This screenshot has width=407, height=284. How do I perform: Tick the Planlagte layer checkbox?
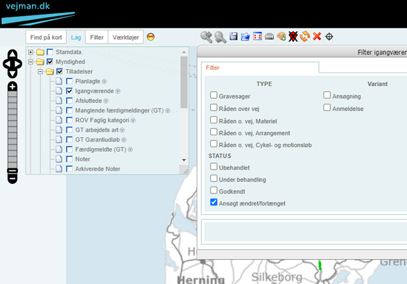[70, 81]
